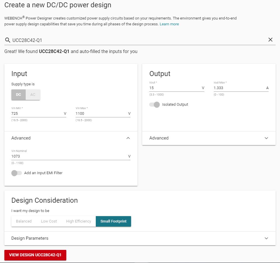Collapse the Input Advanced section
The height and width of the screenshot is (263, 280).
pyautogui.click(x=71, y=138)
